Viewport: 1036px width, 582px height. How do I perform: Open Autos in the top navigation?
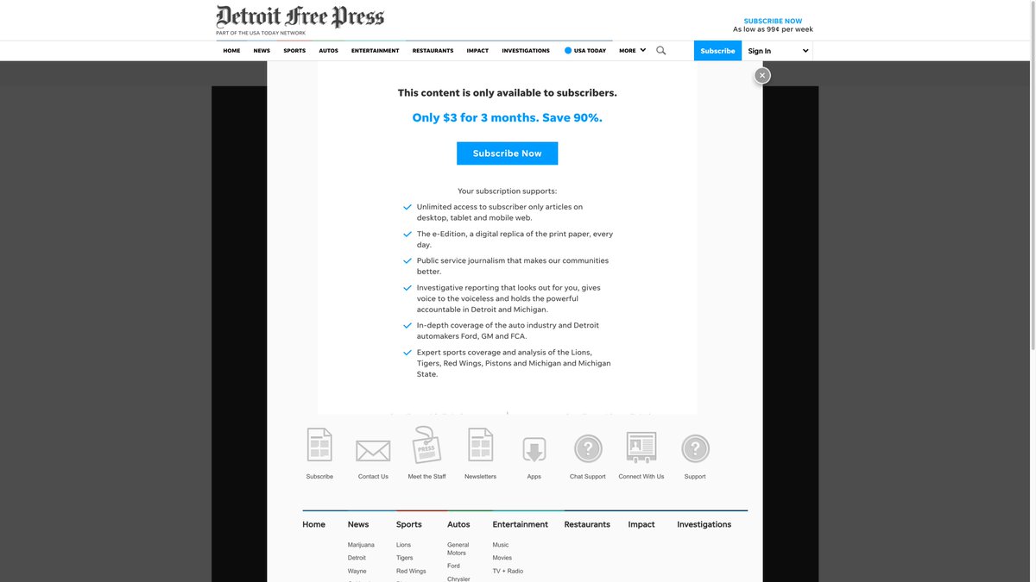pyautogui.click(x=328, y=51)
